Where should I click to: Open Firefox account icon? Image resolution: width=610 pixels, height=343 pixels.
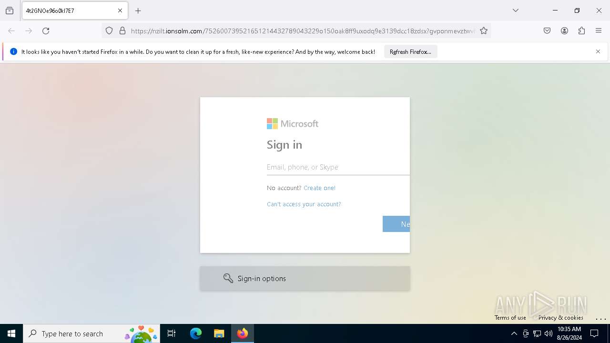pos(564,31)
